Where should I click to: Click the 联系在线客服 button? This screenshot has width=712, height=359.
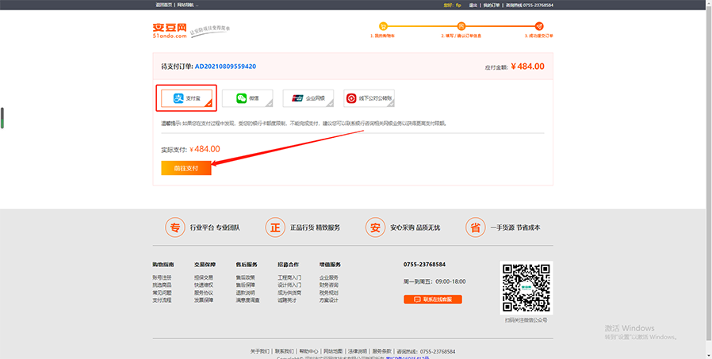[433, 300]
